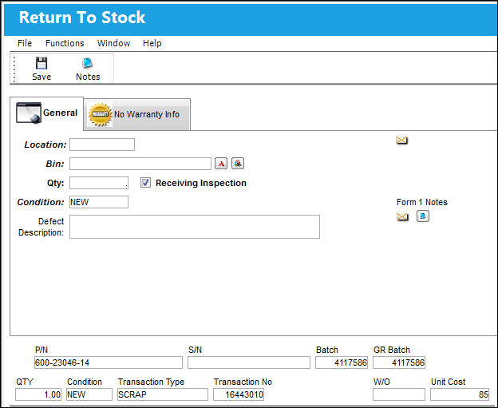The height and width of the screenshot is (408, 498).
Task: Toggle the Receiving Inspection checkbox
Action: [x=145, y=183]
